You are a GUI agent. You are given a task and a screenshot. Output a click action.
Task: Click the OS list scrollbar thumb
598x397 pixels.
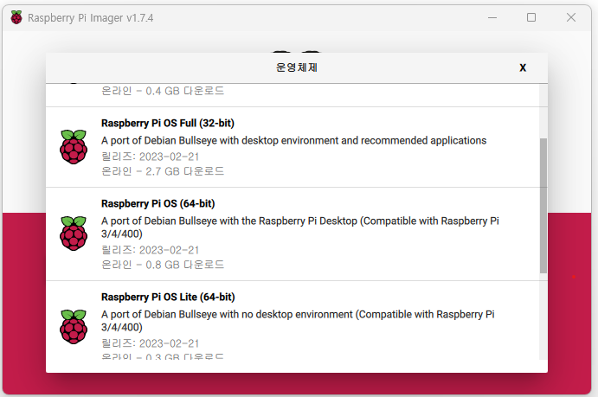[543, 206]
